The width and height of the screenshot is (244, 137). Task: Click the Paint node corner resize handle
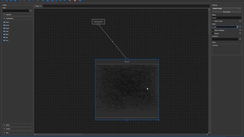click(x=159, y=120)
